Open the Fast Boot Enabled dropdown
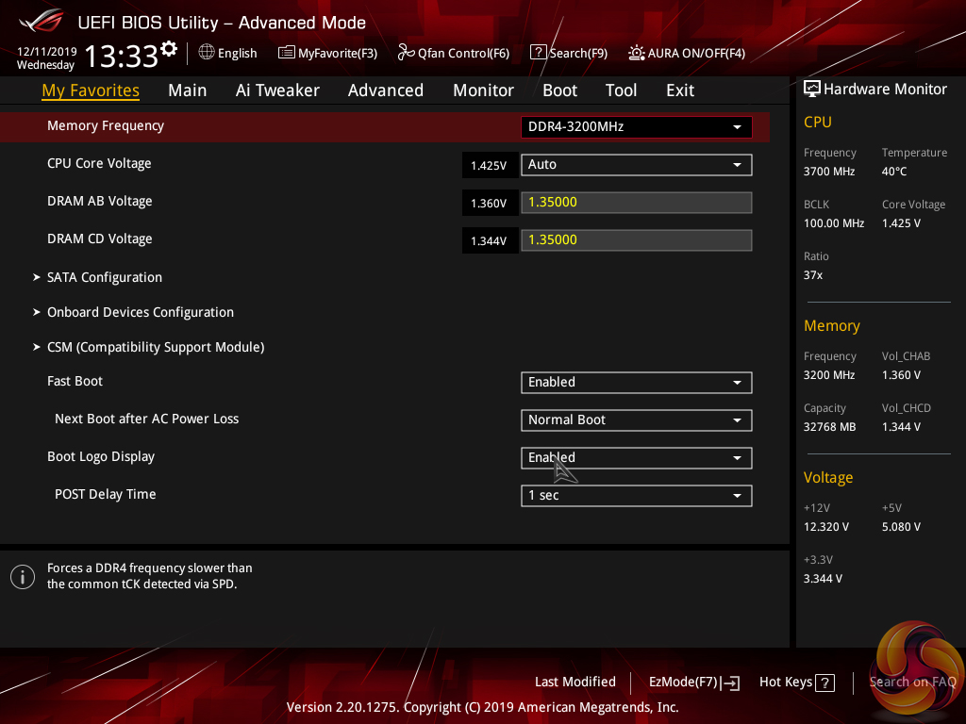This screenshot has height=724, width=966. [x=636, y=382]
